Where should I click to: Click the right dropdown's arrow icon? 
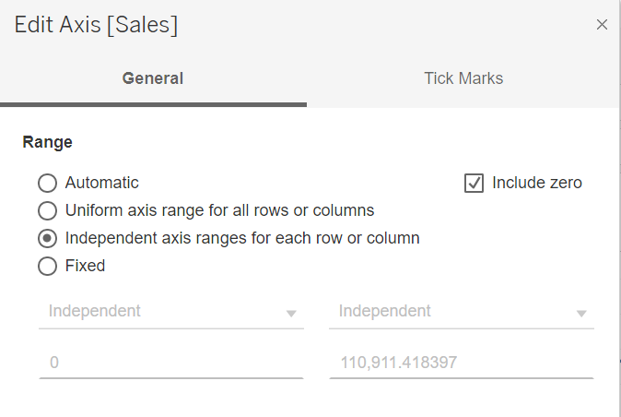[581, 314]
